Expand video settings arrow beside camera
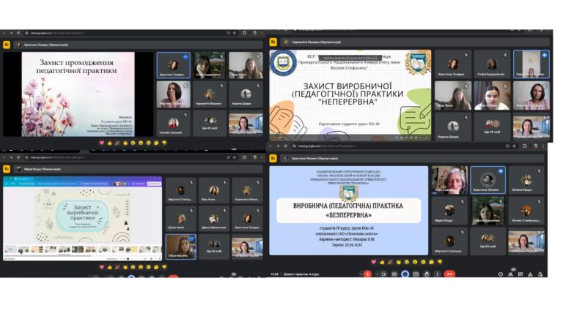 click(x=378, y=274)
